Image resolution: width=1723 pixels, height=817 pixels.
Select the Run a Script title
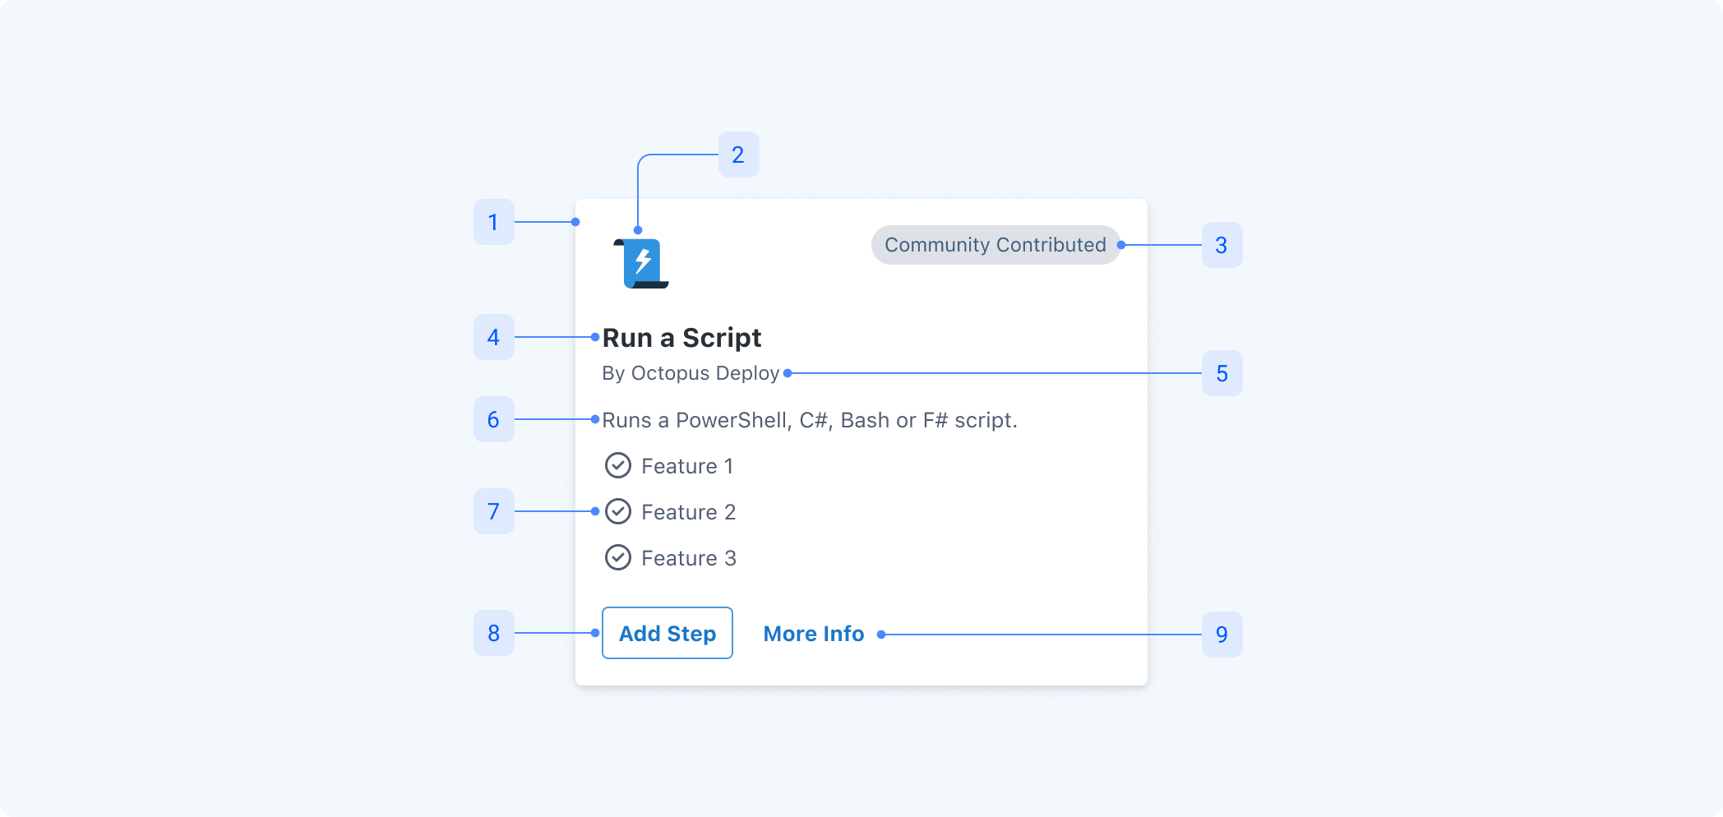[681, 338]
